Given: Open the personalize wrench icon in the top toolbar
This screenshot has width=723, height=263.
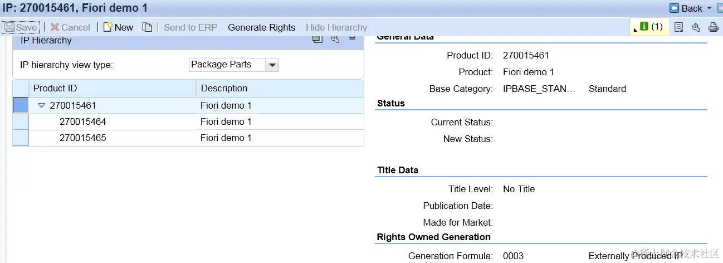Looking at the screenshot, I should click(x=696, y=27).
